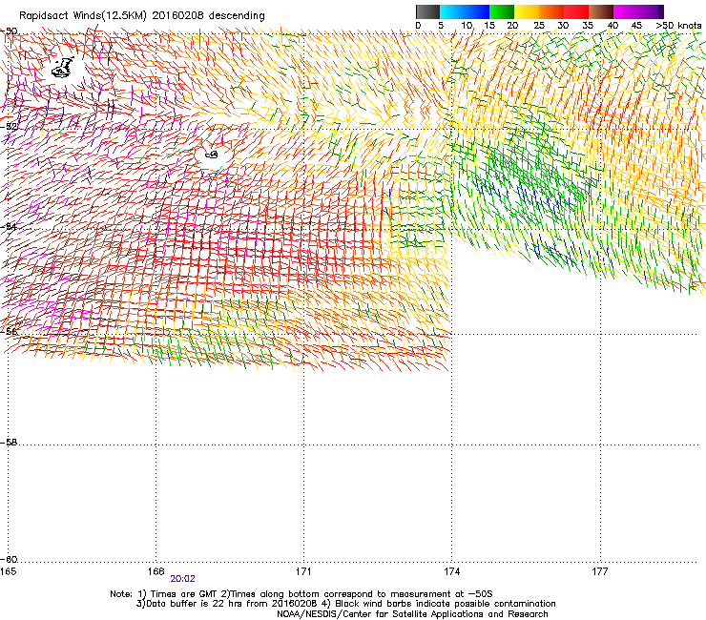Click the purple '20:02' pass time label
The image size is (706, 620).
183,579
